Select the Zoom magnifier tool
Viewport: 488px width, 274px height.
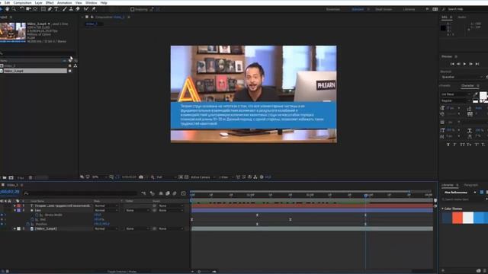click(14, 9)
